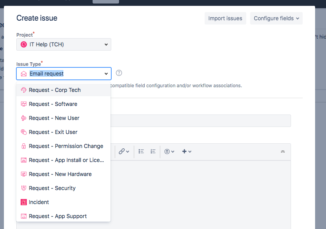This screenshot has height=229, width=326.
Task: Click the IT Help project avatar icon
Action: tap(24, 44)
